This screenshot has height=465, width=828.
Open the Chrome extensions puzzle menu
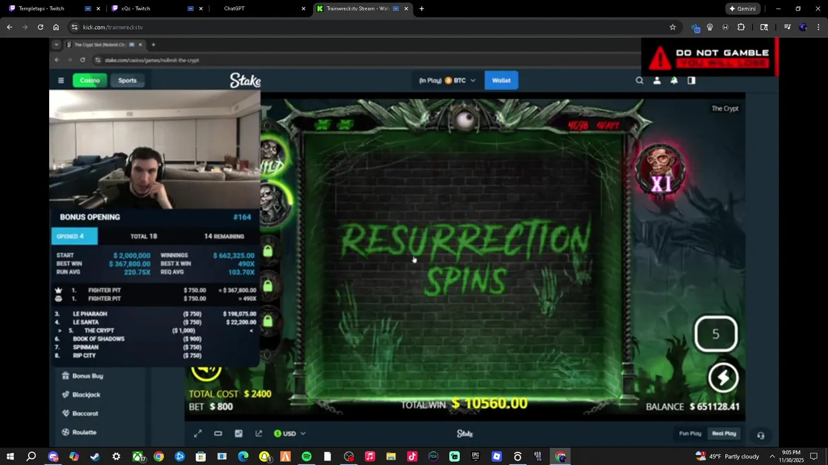(741, 27)
